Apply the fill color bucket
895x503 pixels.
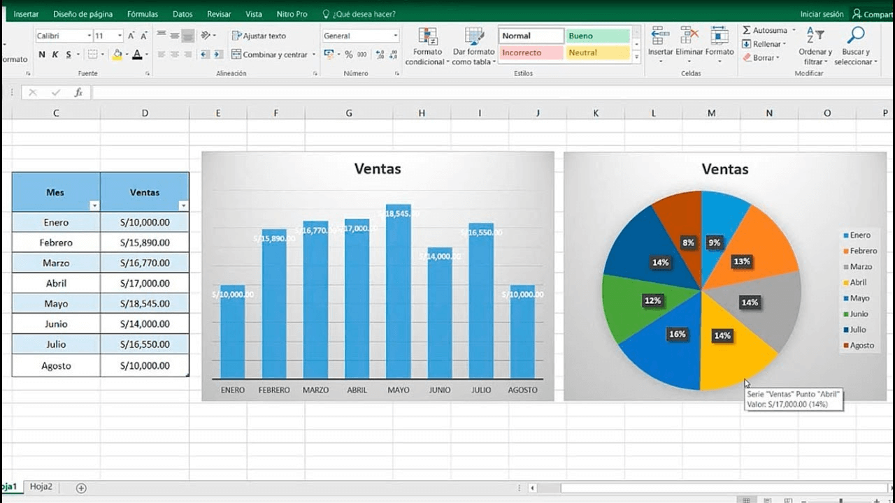coord(117,54)
